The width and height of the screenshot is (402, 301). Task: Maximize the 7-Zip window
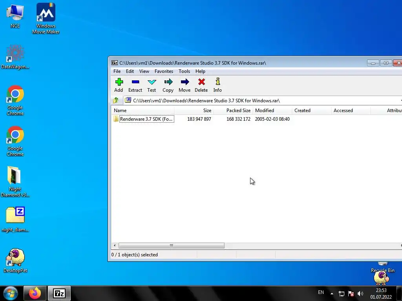tap(386, 63)
